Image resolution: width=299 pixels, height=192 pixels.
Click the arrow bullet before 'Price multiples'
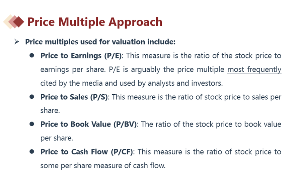(17, 42)
